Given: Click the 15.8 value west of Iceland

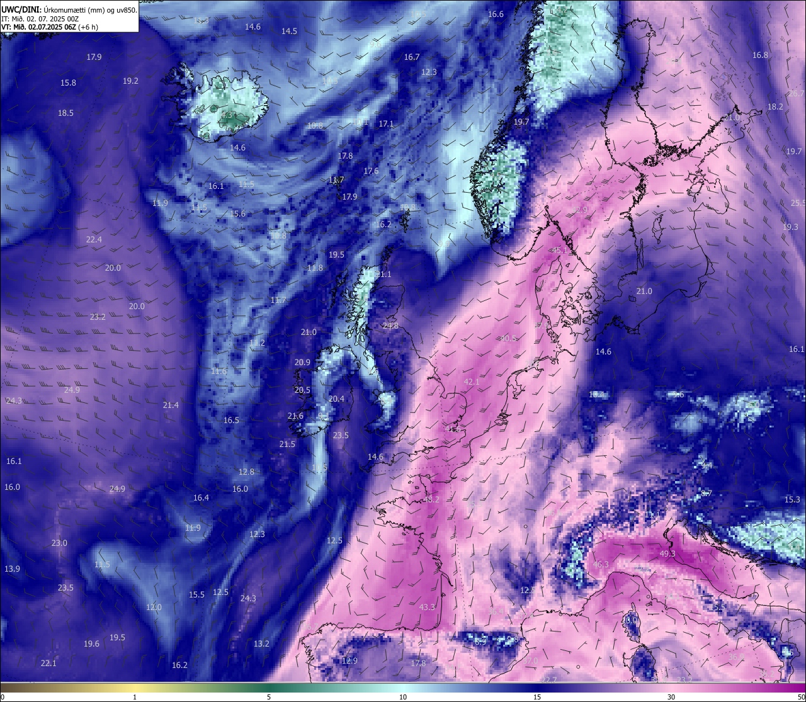Looking at the screenshot, I should coord(68,82).
